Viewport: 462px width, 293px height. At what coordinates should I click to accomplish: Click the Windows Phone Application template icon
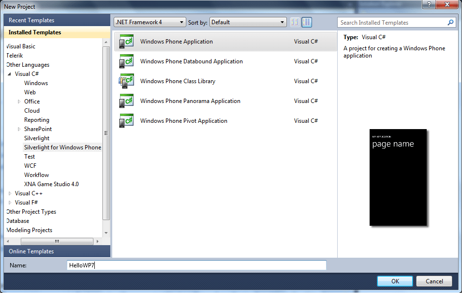(x=126, y=42)
